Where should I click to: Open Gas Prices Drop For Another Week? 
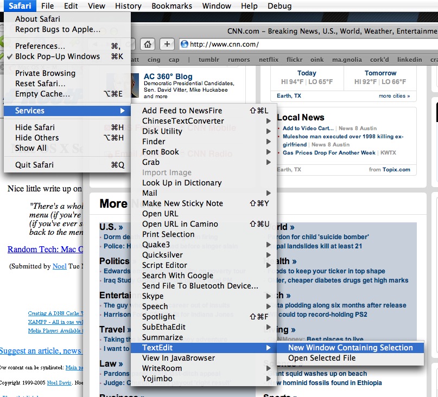pyautogui.click(x=329, y=153)
